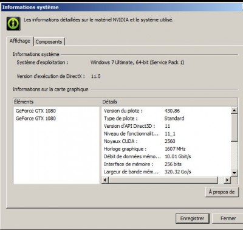Image resolution: width=243 pixels, height=230 pixels.
Task: Click the green NVIDIA information icon
Action: click(x=13, y=24)
